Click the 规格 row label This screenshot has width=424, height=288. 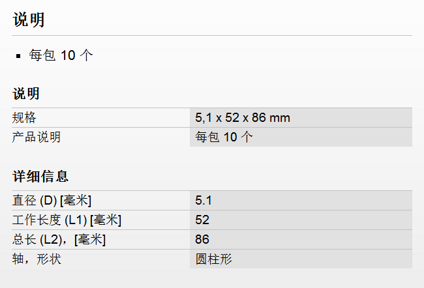click(x=24, y=118)
